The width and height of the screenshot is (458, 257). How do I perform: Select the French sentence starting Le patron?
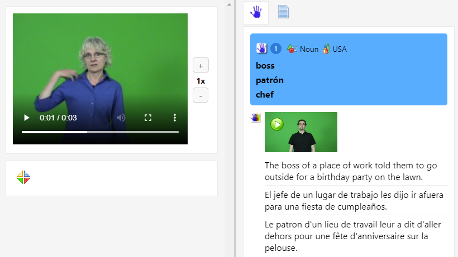click(353, 236)
